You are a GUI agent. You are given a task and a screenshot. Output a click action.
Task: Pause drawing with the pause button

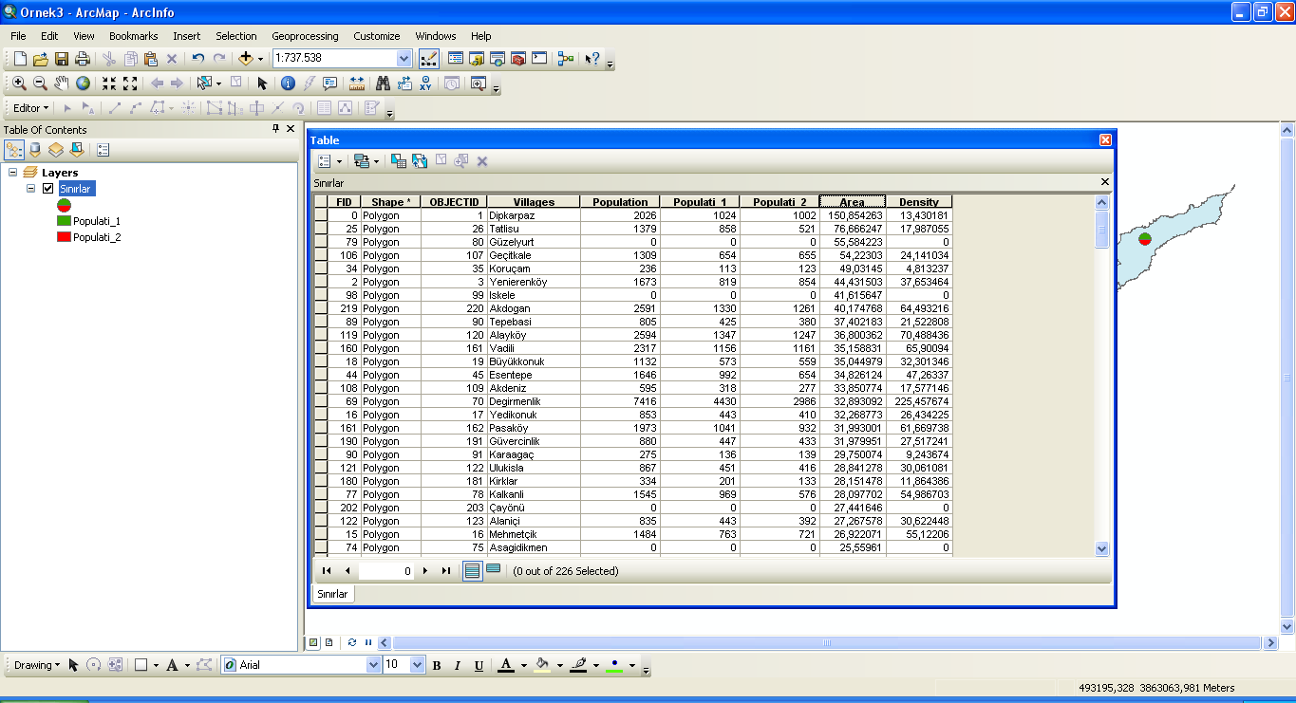pos(368,642)
